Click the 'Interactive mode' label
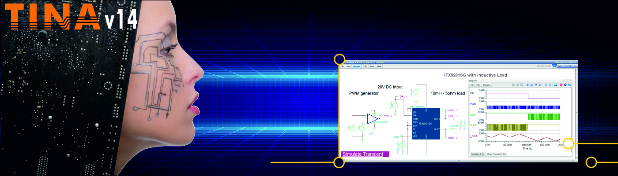Viewport: 618px width, 176px height. [543, 66]
